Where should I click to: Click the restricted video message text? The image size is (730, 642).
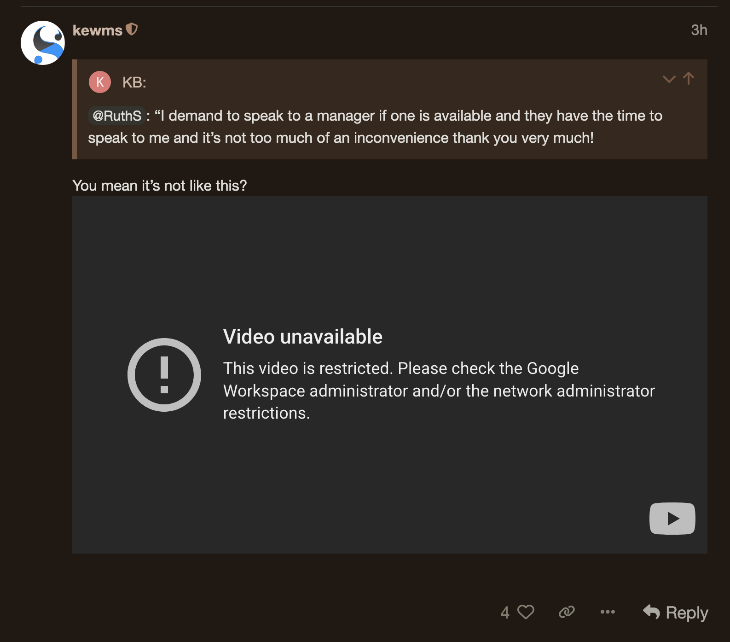[x=438, y=391]
